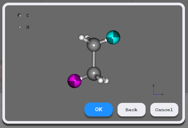188x128 pixels.
Task: Select the bond between the two carbons
Action: [94, 59]
